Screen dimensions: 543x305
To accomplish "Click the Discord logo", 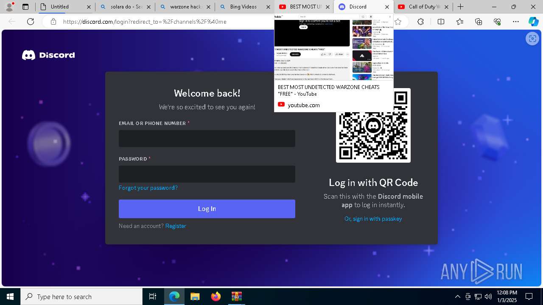I will (48, 55).
